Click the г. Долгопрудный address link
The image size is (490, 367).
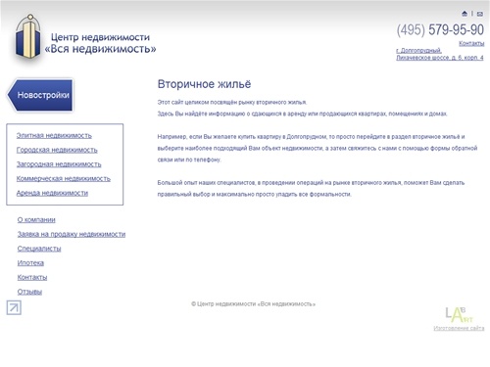coord(418,50)
